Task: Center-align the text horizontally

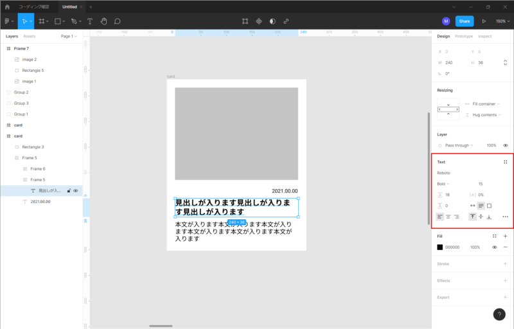Action: click(448, 217)
